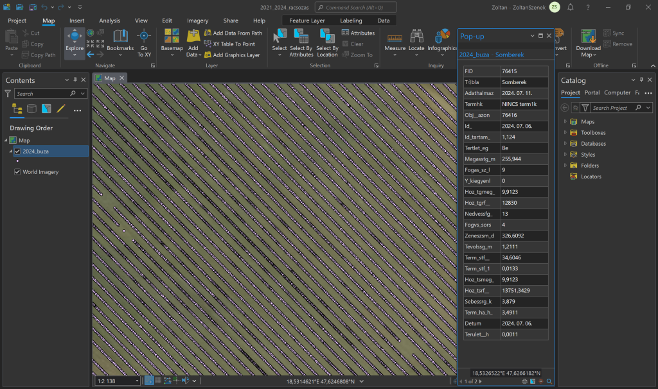This screenshot has height=389, width=658.
Task: Open the Basemap gallery
Action: (x=172, y=37)
